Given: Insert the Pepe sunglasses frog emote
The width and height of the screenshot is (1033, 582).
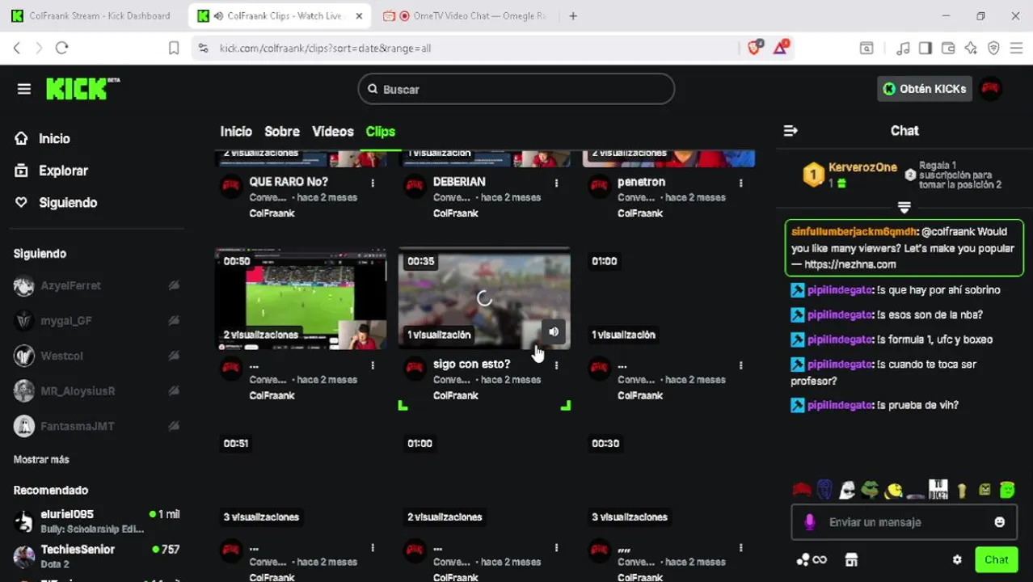Looking at the screenshot, I should 870,489.
